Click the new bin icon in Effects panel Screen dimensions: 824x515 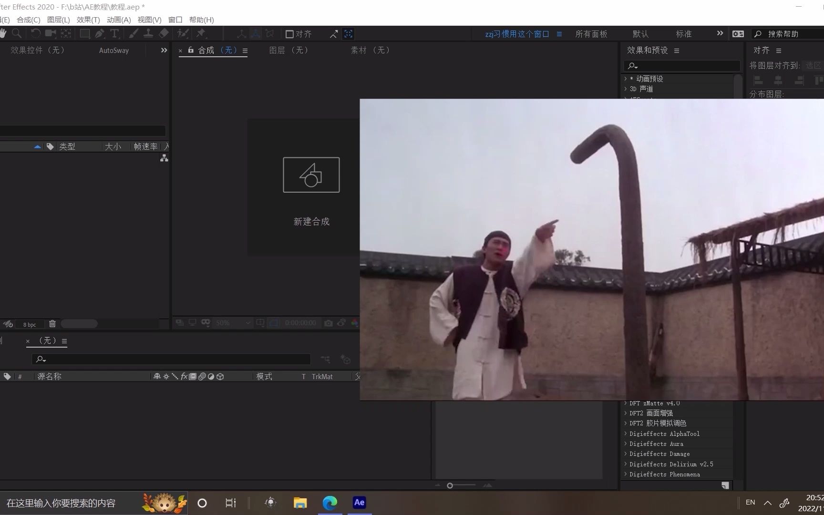click(725, 485)
